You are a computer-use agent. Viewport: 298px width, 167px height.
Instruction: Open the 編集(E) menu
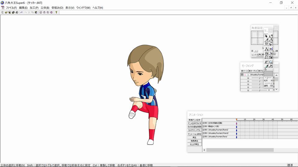pos(23,8)
